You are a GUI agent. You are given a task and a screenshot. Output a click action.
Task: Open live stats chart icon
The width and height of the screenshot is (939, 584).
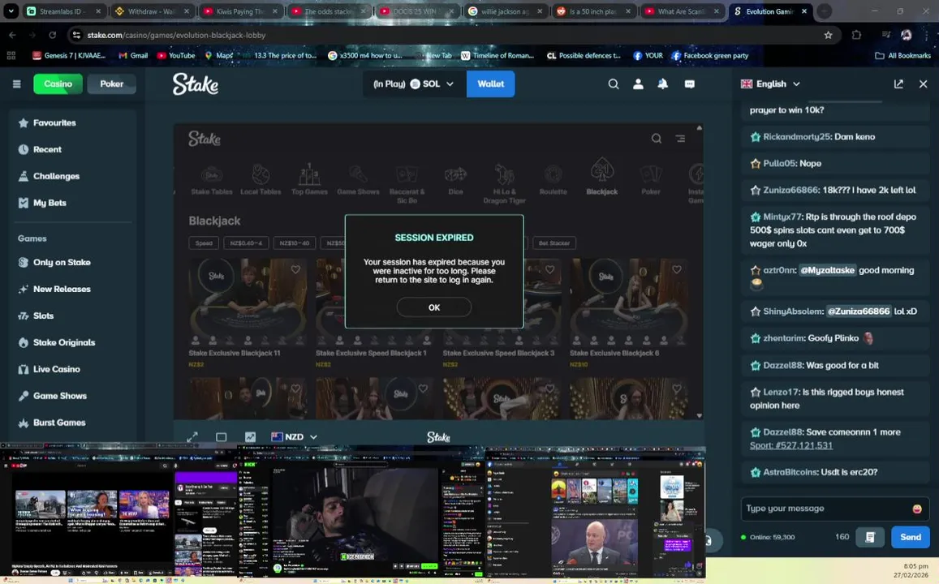tap(250, 437)
